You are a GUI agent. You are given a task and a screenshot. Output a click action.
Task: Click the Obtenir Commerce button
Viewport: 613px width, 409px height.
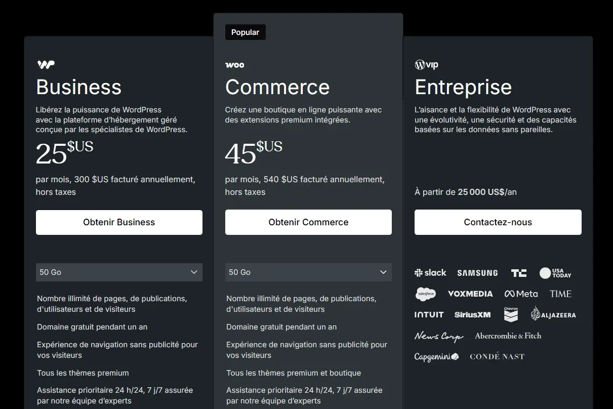click(x=308, y=222)
